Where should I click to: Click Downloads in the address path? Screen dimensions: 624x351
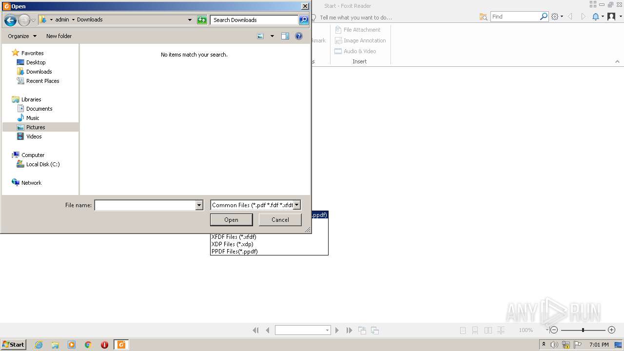coord(90,19)
